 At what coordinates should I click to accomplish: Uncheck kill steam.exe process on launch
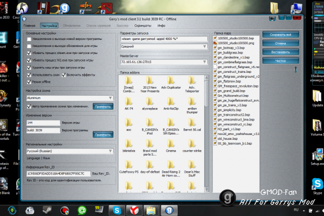point(29,53)
